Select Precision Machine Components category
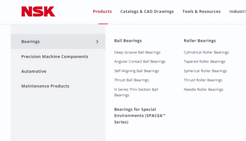The width and height of the screenshot is (246, 141). (55, 57)
